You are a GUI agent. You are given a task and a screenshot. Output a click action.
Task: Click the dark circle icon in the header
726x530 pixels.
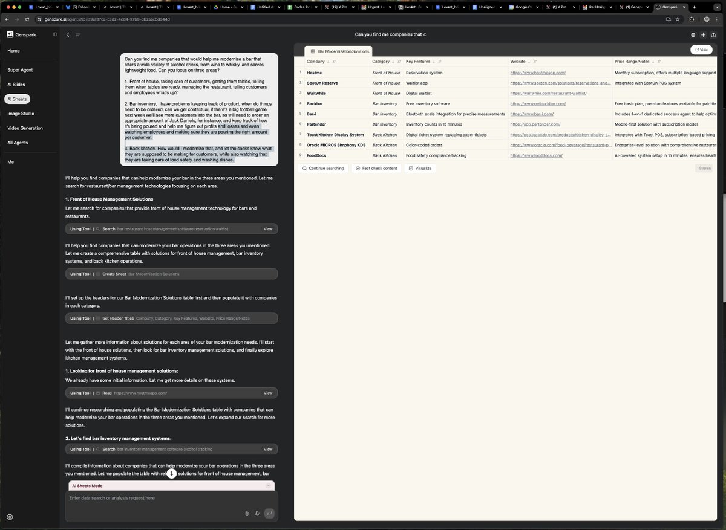[x=693, y=35]
